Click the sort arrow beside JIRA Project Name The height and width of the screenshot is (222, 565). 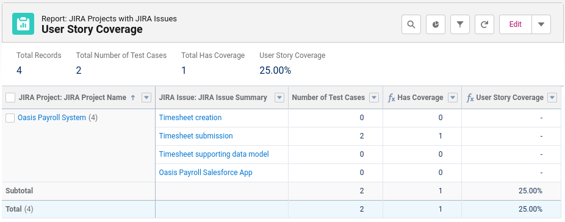coord(132,98)
